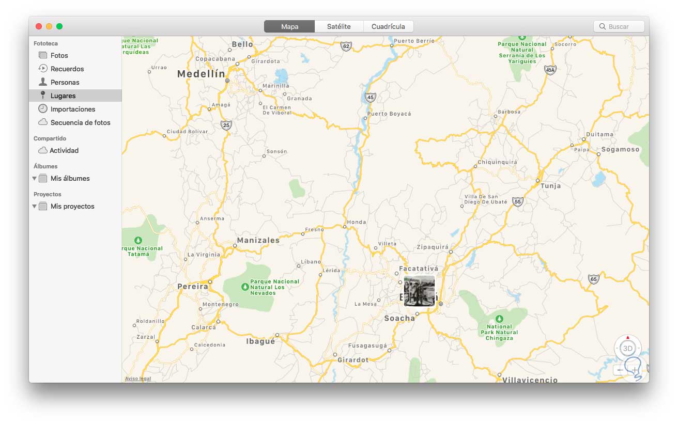Select the Mis álbumes folder icon
This screenshot has width=678, height=424.
coord(43,178)
